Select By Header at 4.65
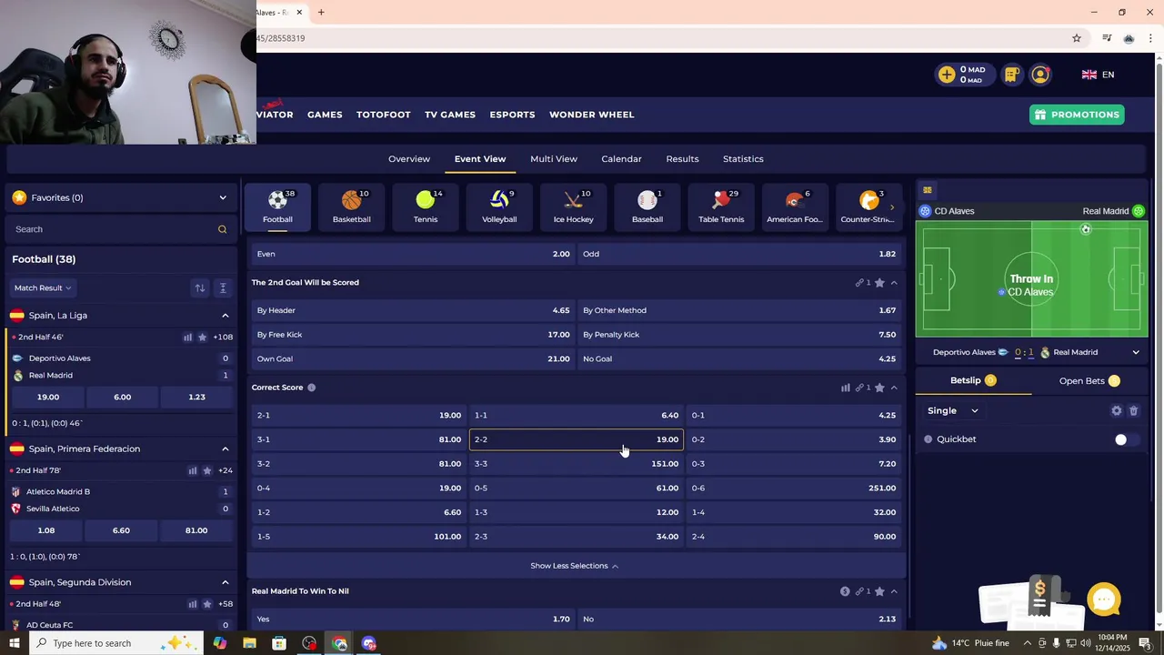This screenshot has width=1164, height=655. tap(414, 310)
